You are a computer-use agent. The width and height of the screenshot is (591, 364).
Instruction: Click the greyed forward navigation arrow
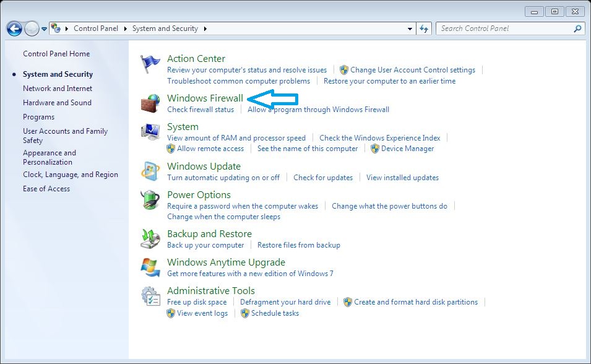tap(32, 28)
